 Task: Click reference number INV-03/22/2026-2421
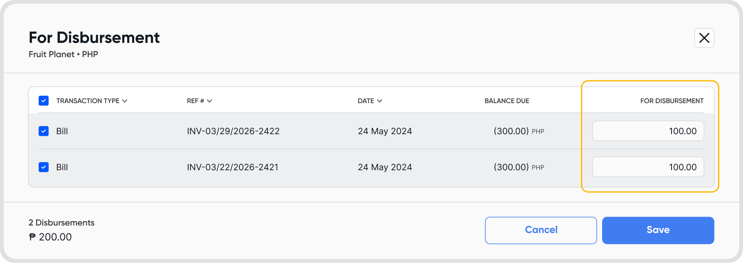232,167
